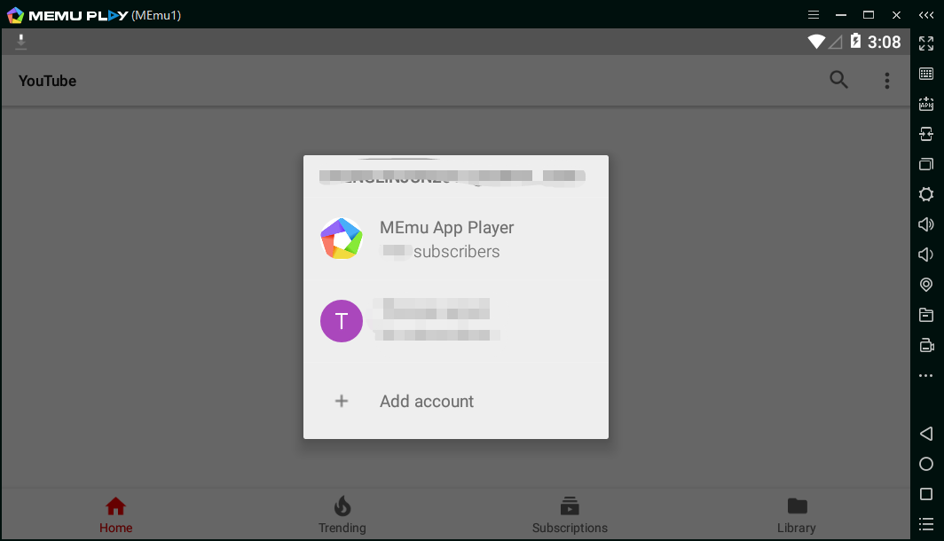Open the GPS location pin icon
This screenshot has height=541, width=944.
point(926,285)
